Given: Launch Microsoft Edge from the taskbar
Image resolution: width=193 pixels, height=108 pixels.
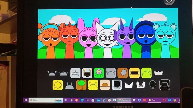Looking at the screenshot, I should 82,100.
